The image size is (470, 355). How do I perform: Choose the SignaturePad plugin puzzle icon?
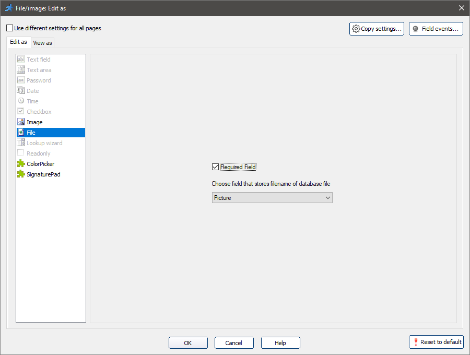point(21,174)
